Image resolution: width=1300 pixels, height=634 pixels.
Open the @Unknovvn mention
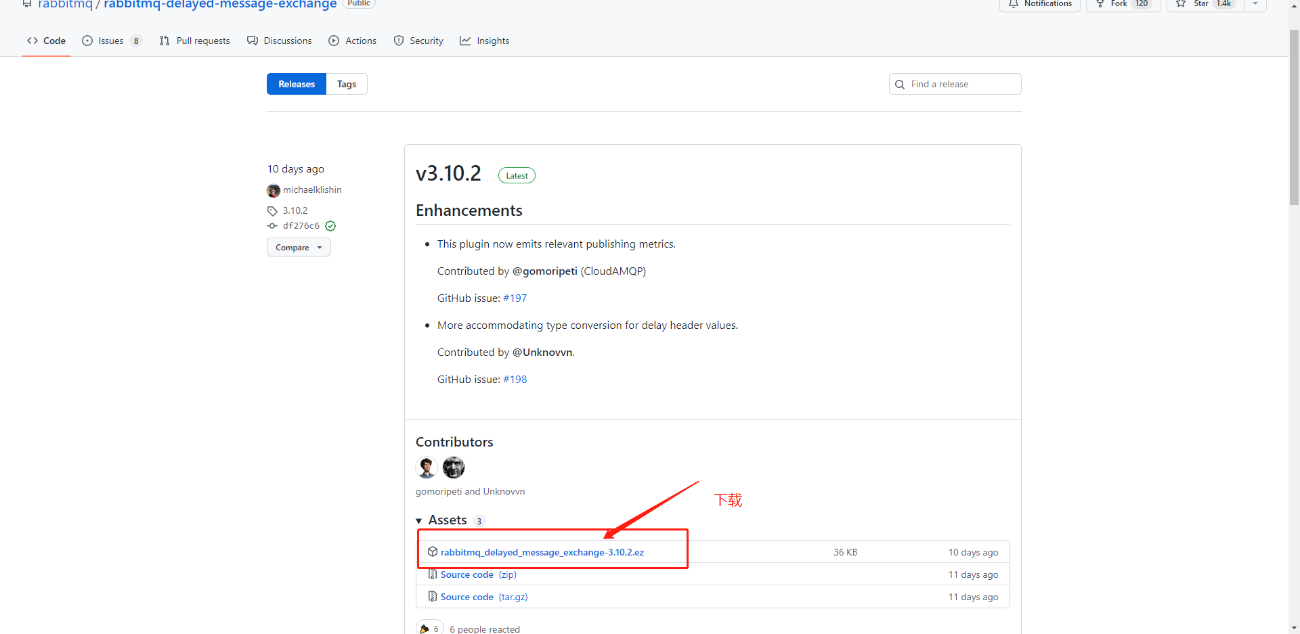542,352
